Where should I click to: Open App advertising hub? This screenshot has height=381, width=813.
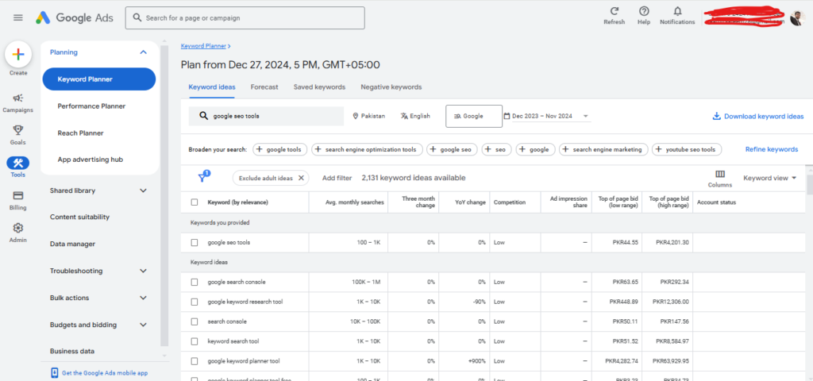91,160
